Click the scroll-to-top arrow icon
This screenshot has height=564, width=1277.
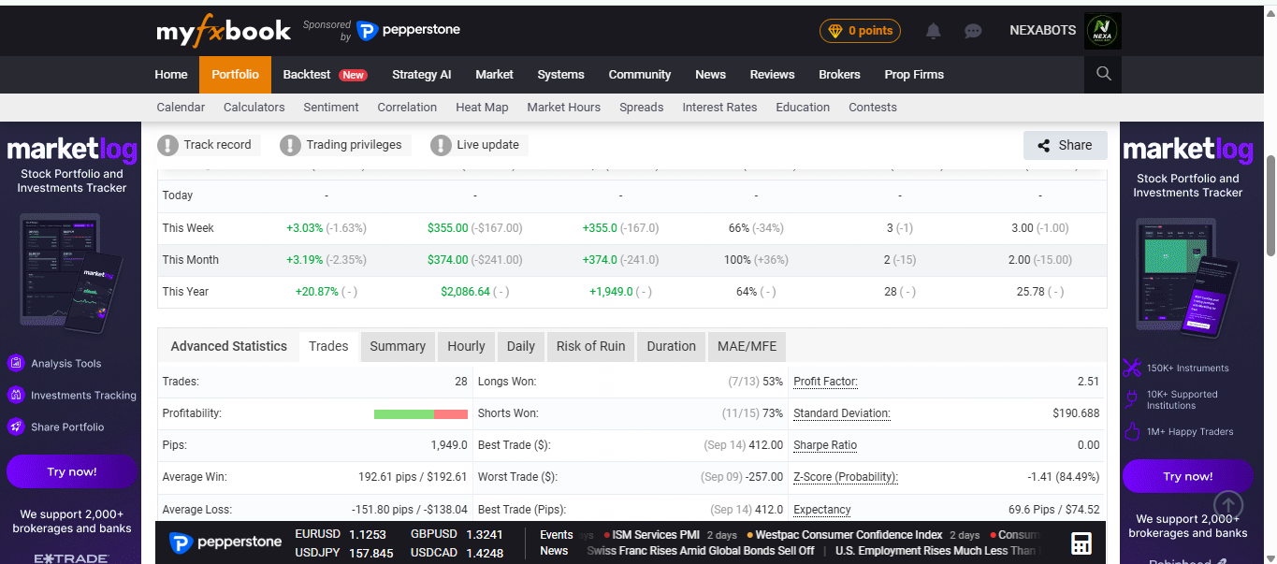[1228, 506]
